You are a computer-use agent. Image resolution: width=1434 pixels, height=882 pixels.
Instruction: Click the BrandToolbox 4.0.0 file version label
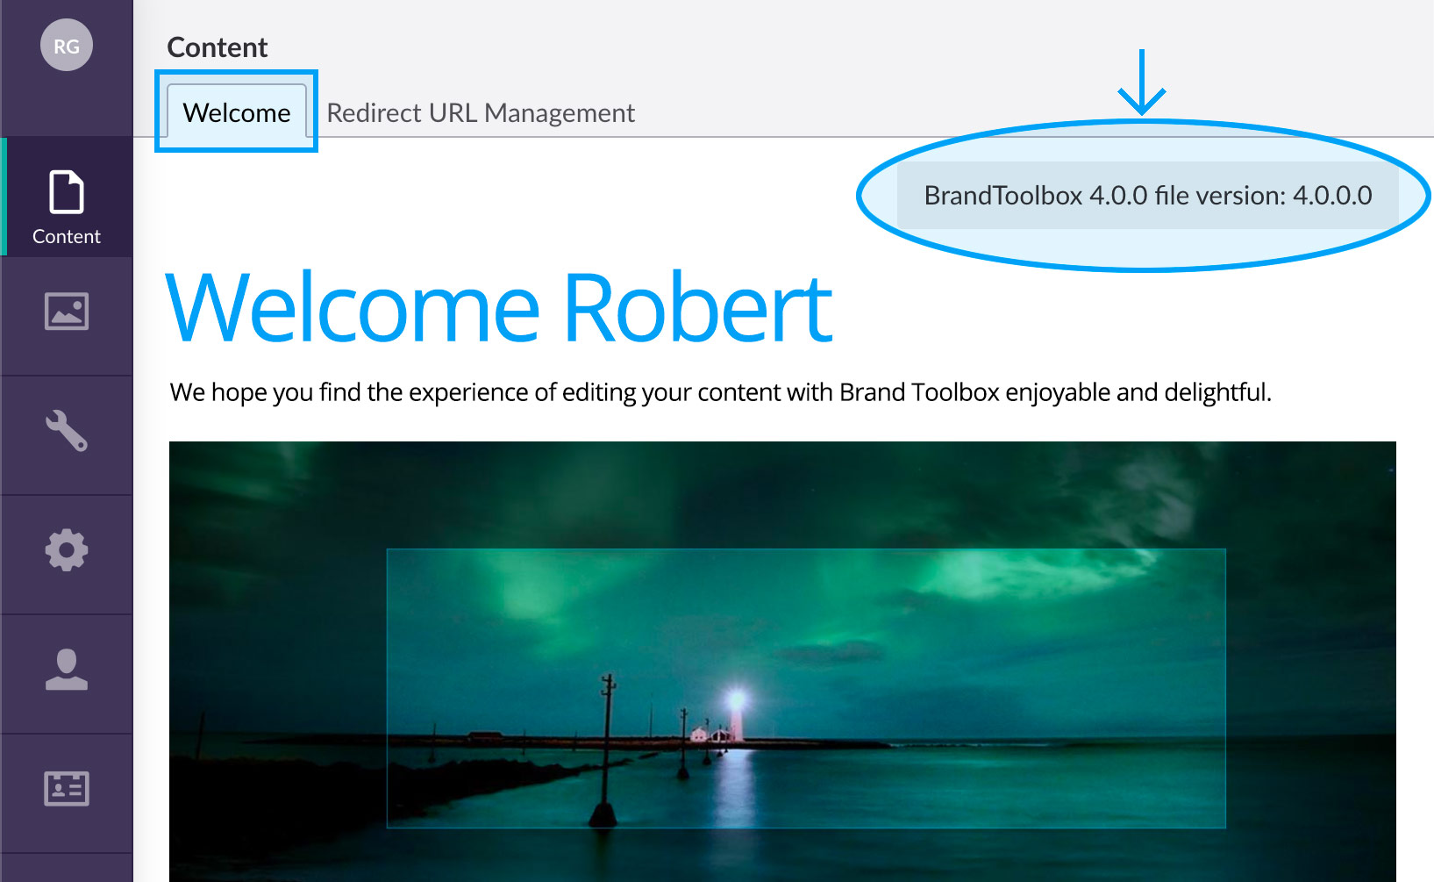click(1148, 195)
